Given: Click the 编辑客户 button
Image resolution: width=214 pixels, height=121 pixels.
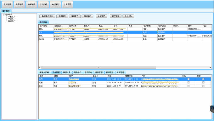Looking at the screenshot, I should click(75, 16).
